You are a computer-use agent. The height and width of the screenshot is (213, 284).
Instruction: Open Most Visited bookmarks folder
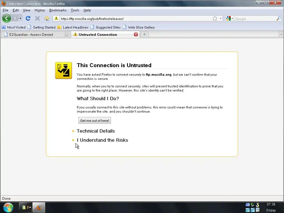click(x=14, y=27)
